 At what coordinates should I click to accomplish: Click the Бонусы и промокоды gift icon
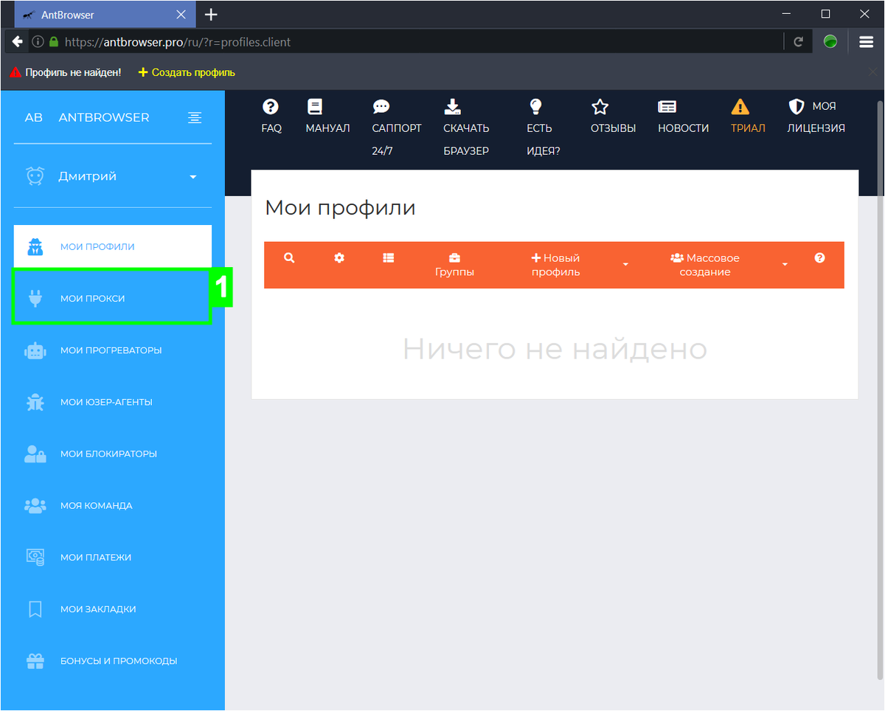[x=35, y=661]
